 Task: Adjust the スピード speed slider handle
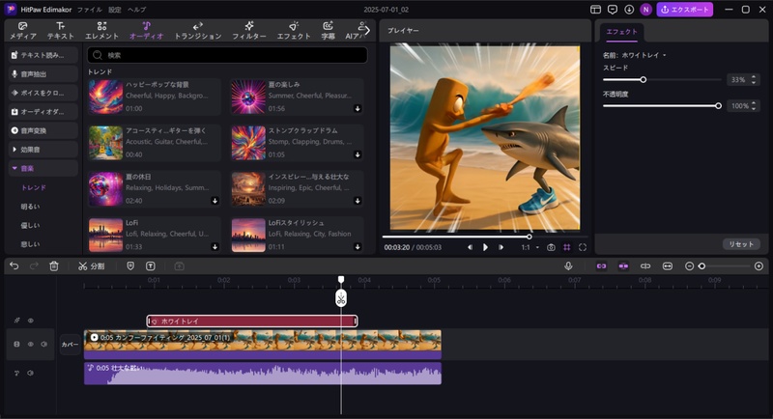[x=644, y=80]
